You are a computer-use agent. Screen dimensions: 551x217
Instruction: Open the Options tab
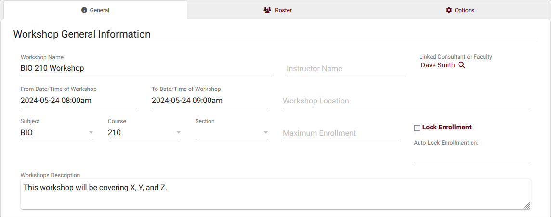tap(460, 10)
